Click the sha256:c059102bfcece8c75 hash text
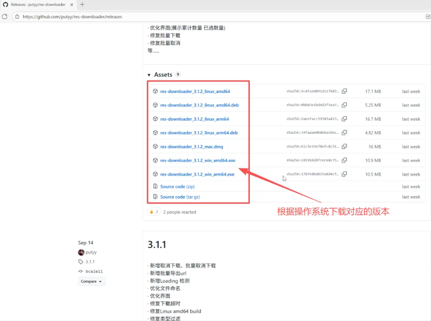The image size is (431, 321). pos(312,160)
